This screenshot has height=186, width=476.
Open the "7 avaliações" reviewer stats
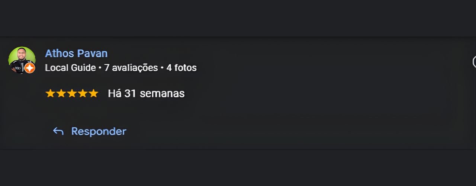(131, 68)
